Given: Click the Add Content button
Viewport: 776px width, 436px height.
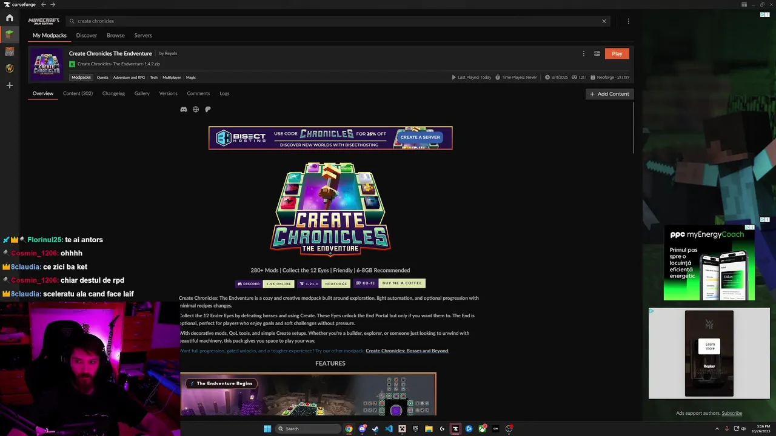Looking at the screenshot, I should (x=609, y=94).
